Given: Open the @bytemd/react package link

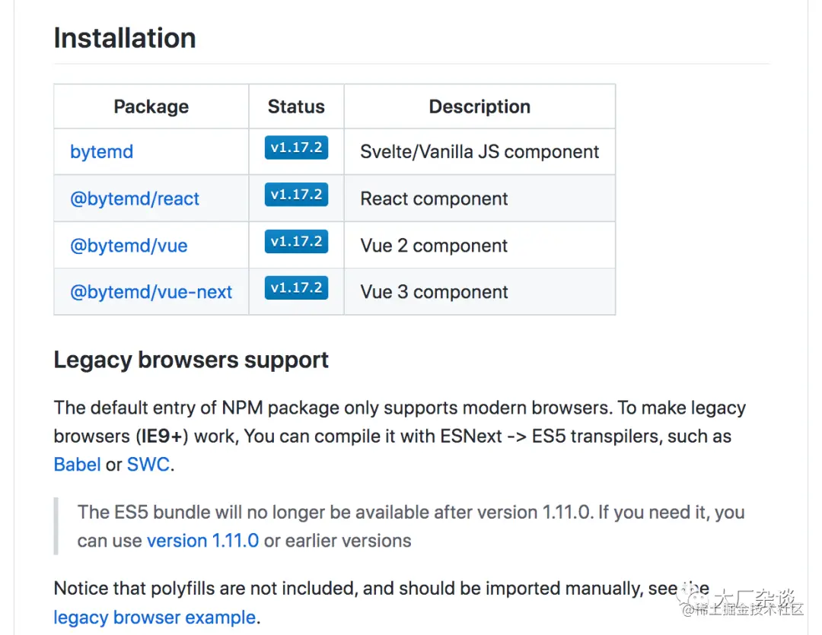Looking at the screenshot, I should [x=135, y=199].
